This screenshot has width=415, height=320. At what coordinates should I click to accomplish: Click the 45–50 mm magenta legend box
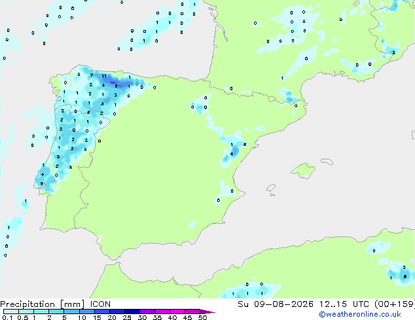(192, 312)
